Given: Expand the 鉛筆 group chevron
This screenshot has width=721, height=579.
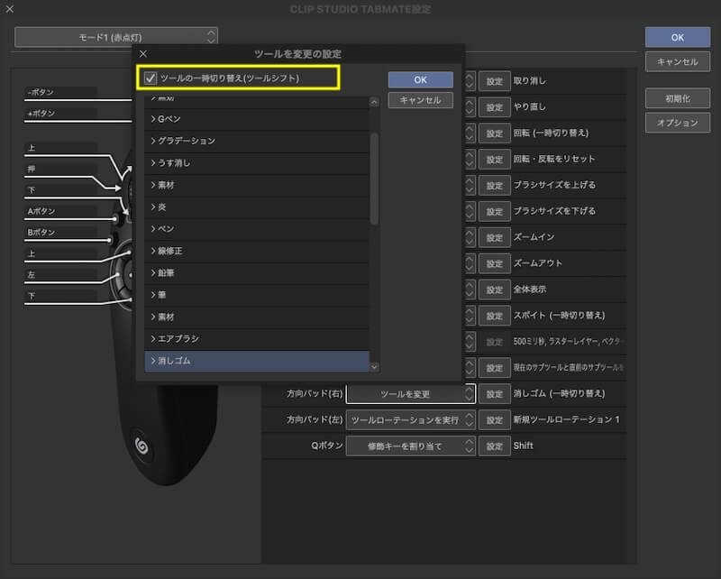Looking at the screenshot, I should click(153, 272).
